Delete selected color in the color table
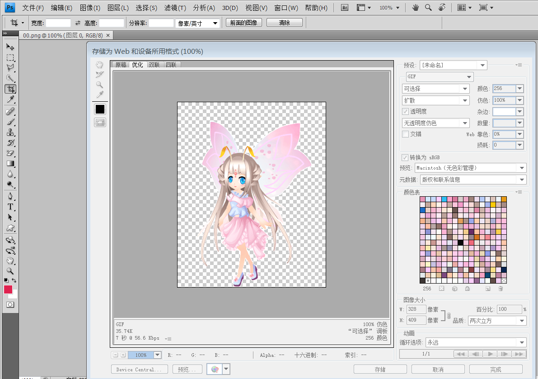 click(501, 289)
